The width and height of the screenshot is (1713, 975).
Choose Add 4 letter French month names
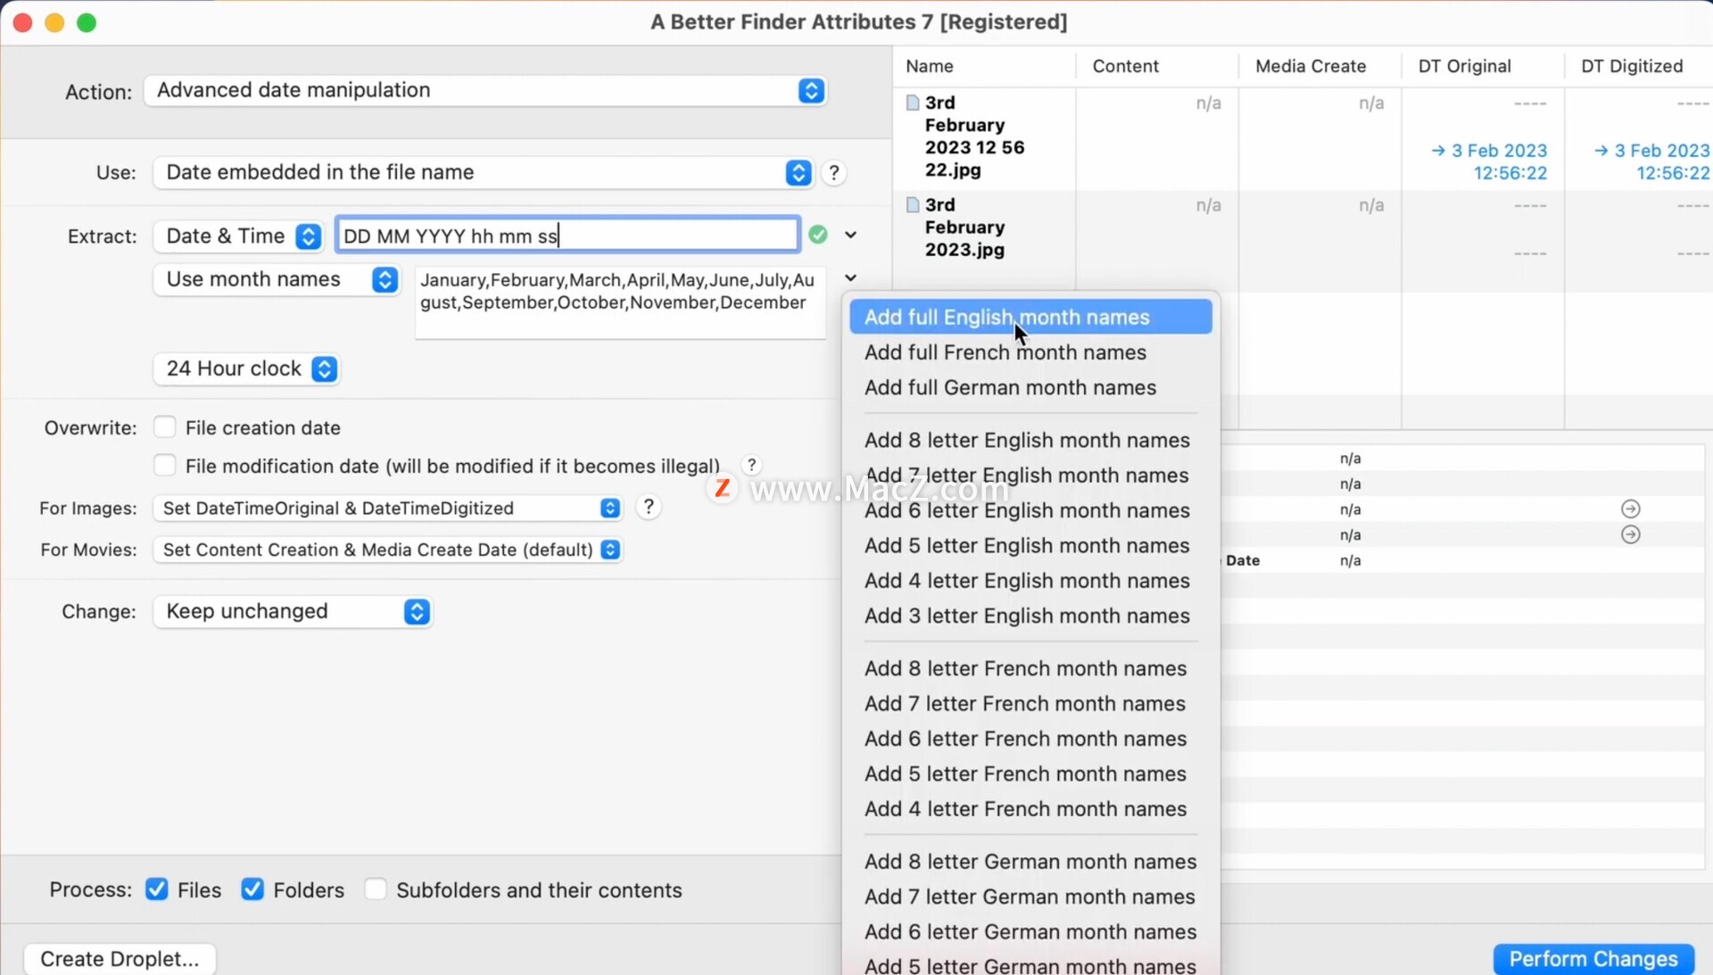click(x=1030, y=809)
